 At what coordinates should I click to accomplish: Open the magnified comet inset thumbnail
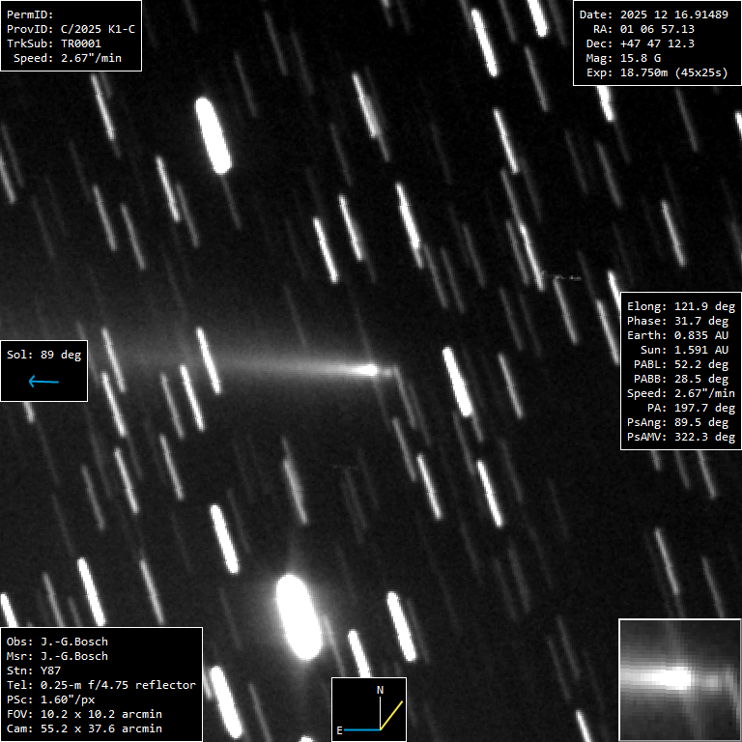[679, 679]
